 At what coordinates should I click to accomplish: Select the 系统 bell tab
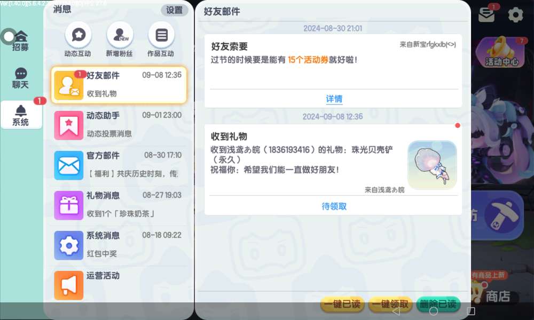coord(21,115)
